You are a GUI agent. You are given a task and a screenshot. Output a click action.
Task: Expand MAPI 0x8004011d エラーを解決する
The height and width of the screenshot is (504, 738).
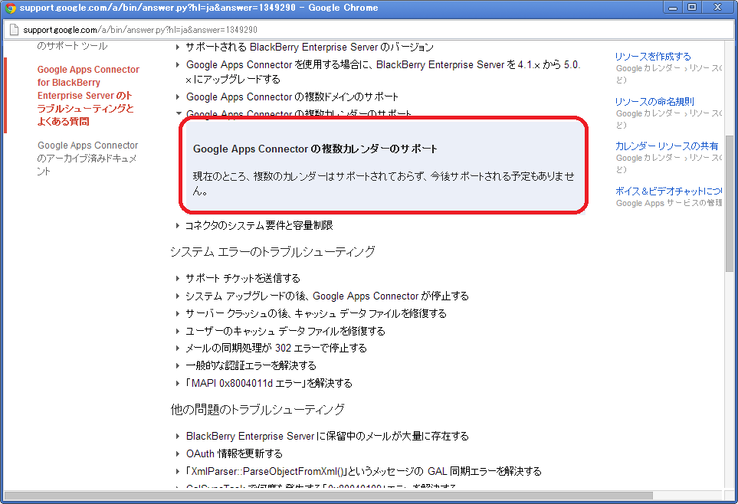point(268,384)
